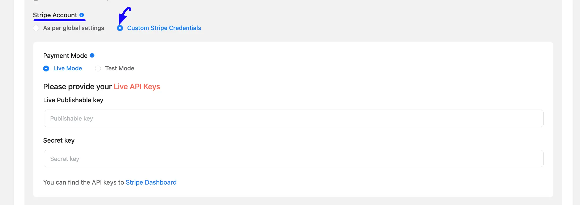Click the Custom Stripe Credentials label text
This screenshot has width=580, height=205.
[x=164, y=28]
